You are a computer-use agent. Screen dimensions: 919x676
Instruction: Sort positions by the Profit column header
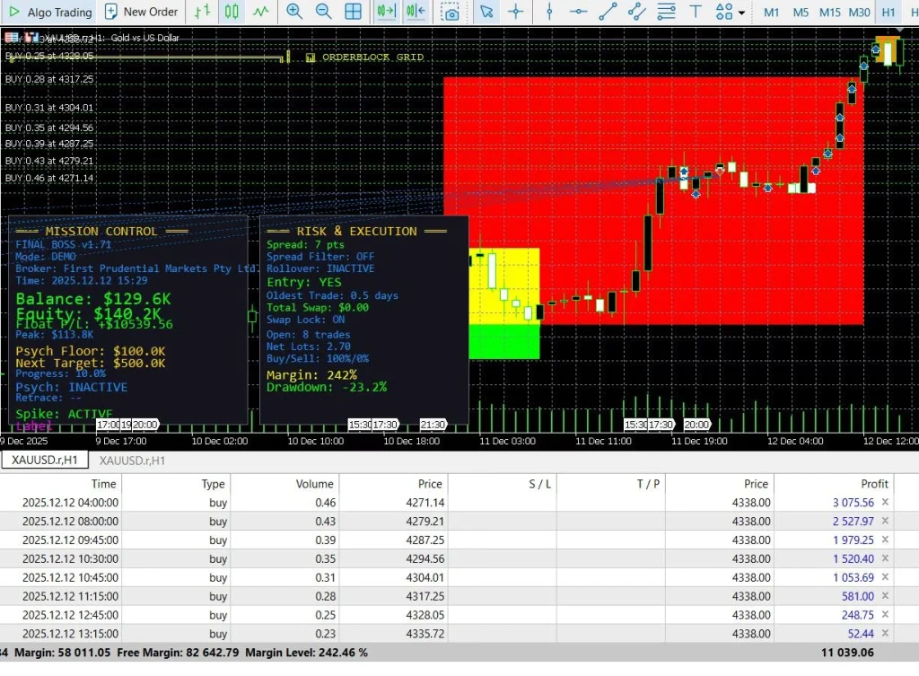tap(874, 484)
